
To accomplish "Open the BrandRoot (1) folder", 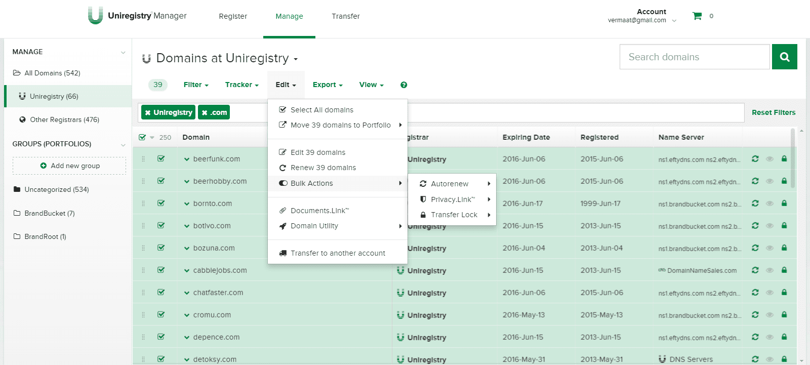I will pos(40,236).
